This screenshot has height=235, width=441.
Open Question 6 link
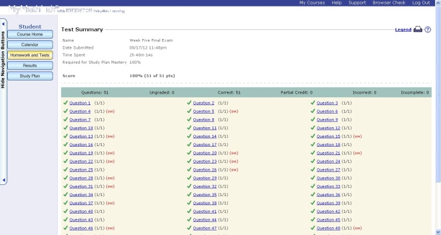click(327, 112)
